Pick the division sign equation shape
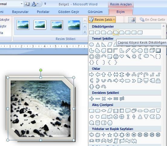Image resolution: width=167 pixels, height=146 pixels. click(110, 99)
